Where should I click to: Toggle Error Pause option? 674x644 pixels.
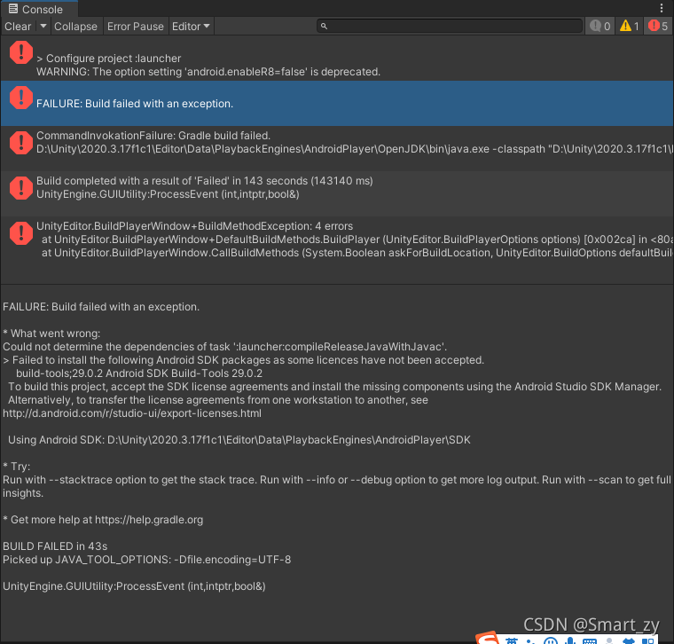(136, 27)
